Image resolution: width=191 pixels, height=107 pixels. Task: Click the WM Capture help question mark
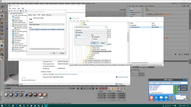184,80
